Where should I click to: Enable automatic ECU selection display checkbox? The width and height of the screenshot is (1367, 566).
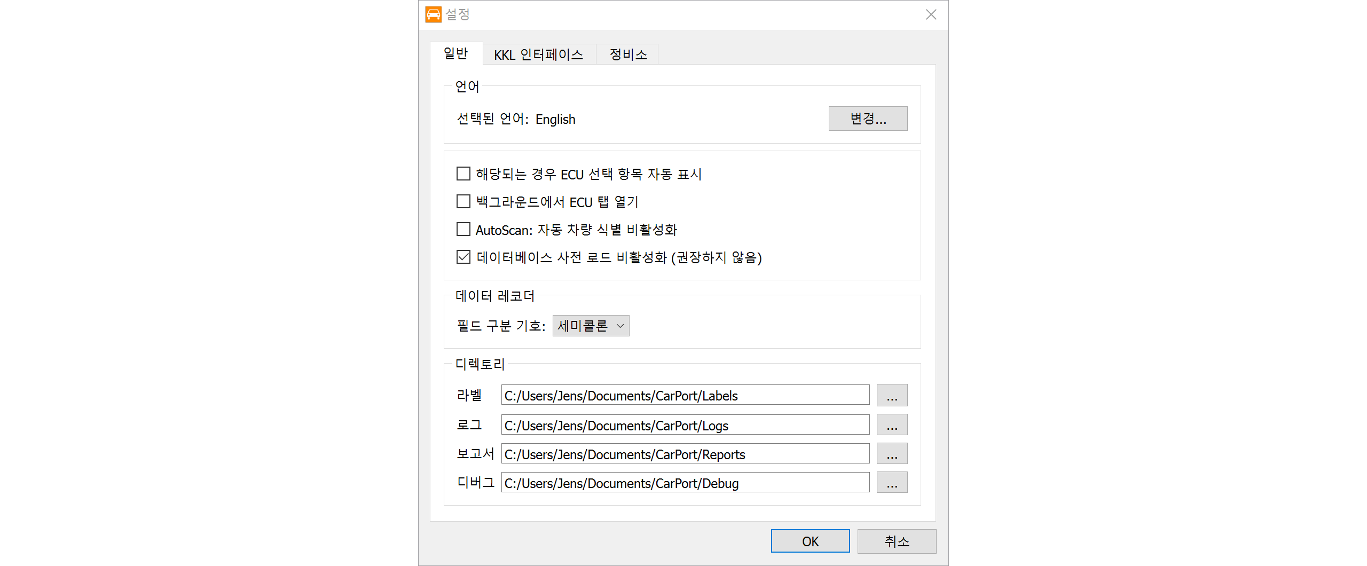pyautogui.click(x=462, y=174)
